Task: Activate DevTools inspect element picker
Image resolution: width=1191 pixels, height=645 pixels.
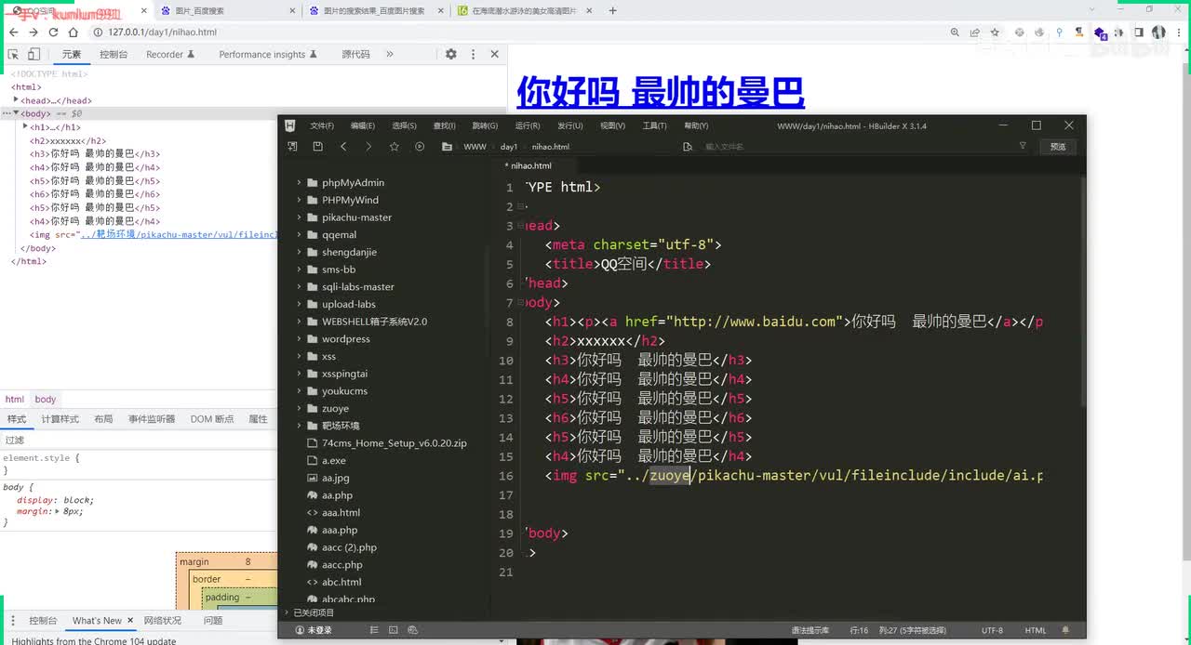Action: coord(14,54)
